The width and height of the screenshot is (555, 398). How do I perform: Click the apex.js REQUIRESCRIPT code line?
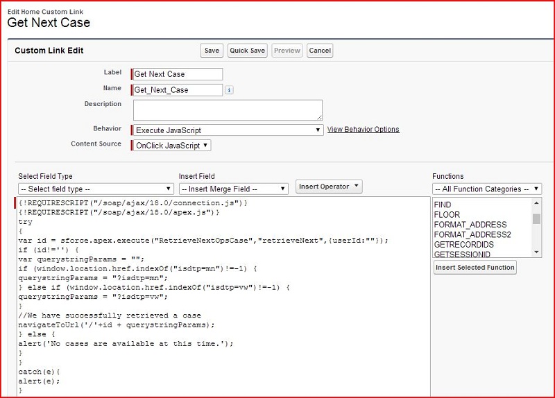(119, 212)
